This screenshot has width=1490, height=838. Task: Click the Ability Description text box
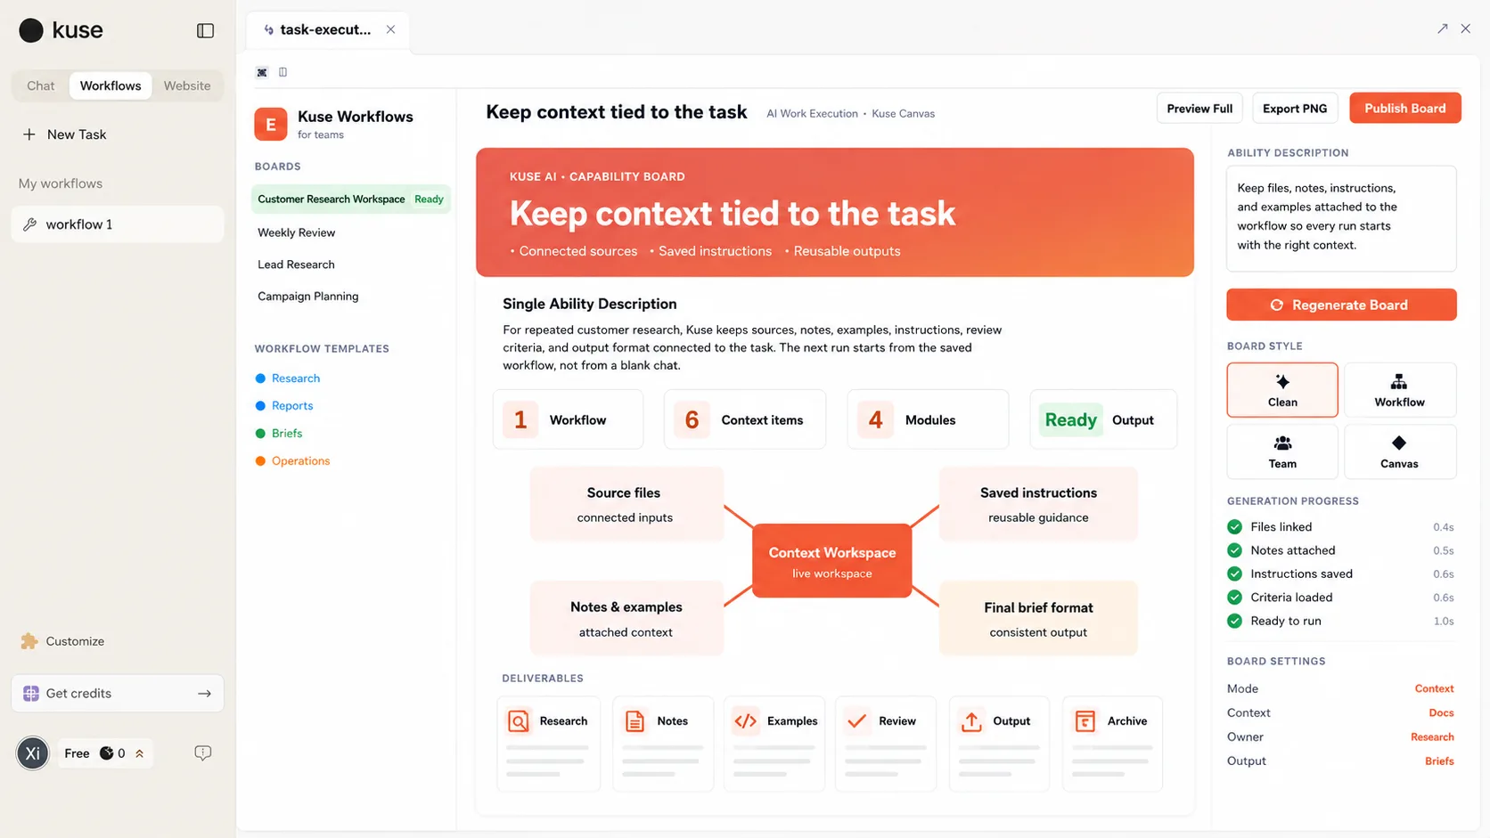1341,218
